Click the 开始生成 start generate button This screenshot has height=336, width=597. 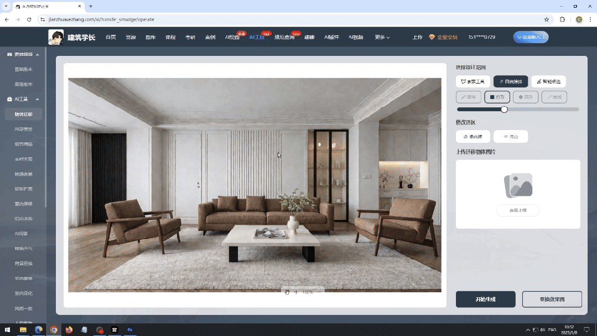[x=485, y=299]
